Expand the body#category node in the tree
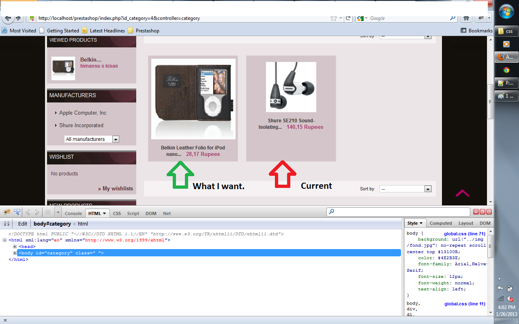This screenshot has height=324, width=519. tap(15, 253)
